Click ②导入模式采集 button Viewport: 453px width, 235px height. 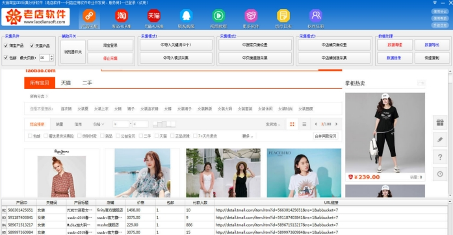(x=176, y=58)
